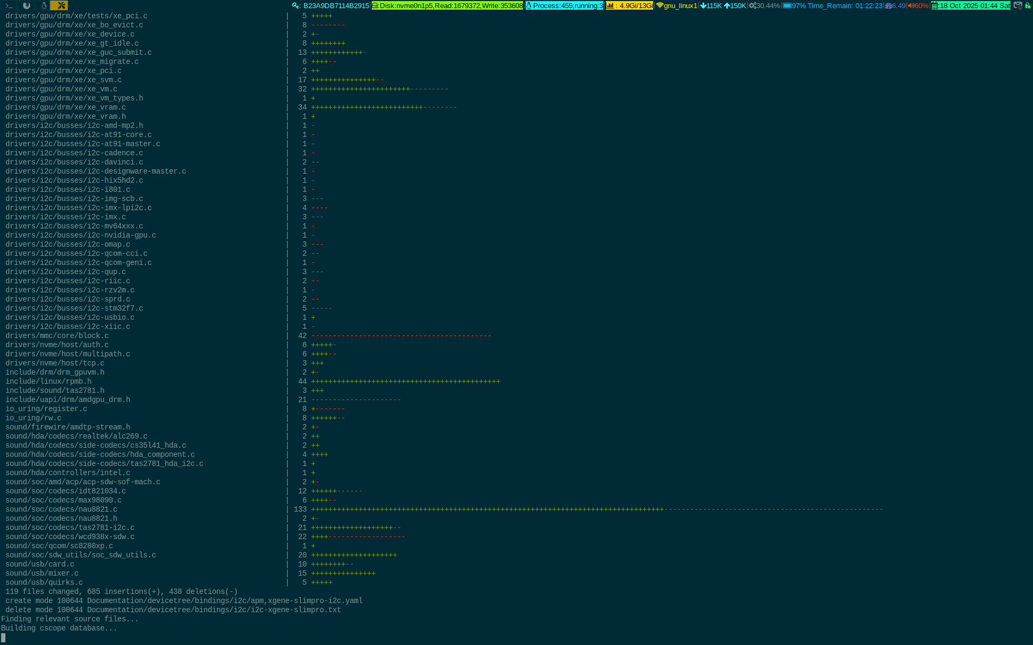Image resolution: width=1033 pixels, height=645 pixels.
Task: Click the download speed 115K indicator
Action: tap(711, 5)
